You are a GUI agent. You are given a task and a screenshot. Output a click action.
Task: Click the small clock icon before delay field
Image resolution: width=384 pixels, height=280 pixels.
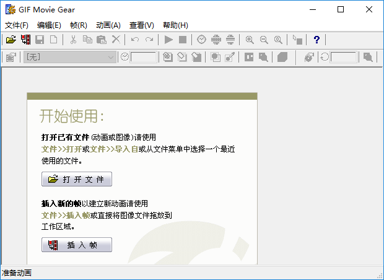(x=124, y=57)
